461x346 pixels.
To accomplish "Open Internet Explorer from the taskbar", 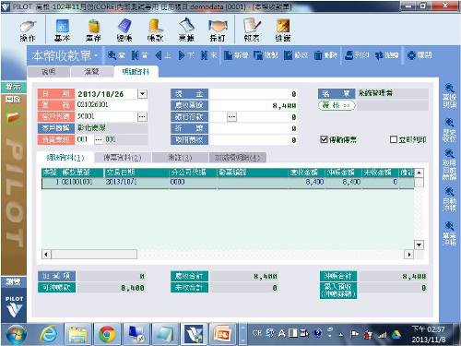I will click(x=48, y=334).
